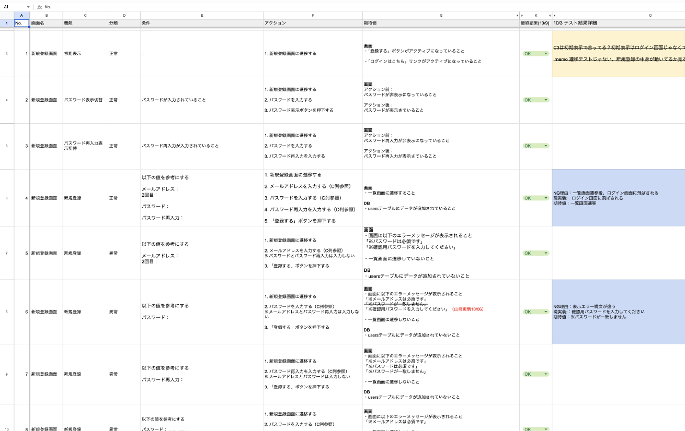The image size is (685, 431).
Task: Open the A1 name box dropdown arrow
Action: tap(28, 7)
